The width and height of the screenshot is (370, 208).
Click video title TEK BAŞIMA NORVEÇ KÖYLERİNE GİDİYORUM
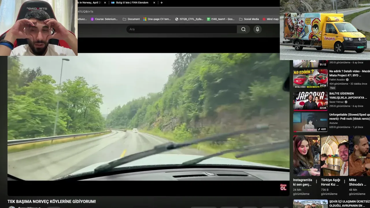click(x=52, y=201)
